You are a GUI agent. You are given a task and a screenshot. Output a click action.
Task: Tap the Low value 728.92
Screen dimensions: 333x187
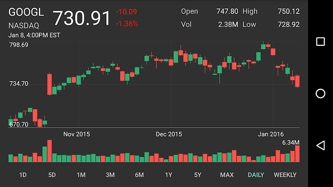coord(289,25)
